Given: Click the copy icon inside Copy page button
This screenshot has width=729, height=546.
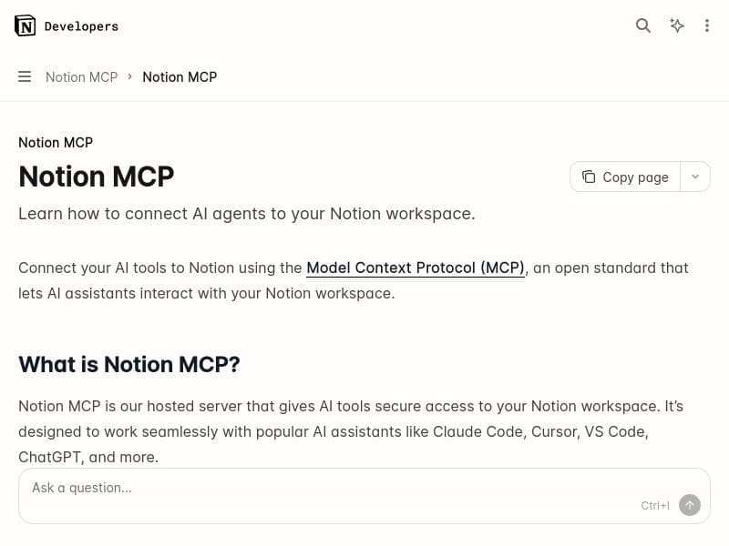Looking at the screenshot, I should pos(589,177).
